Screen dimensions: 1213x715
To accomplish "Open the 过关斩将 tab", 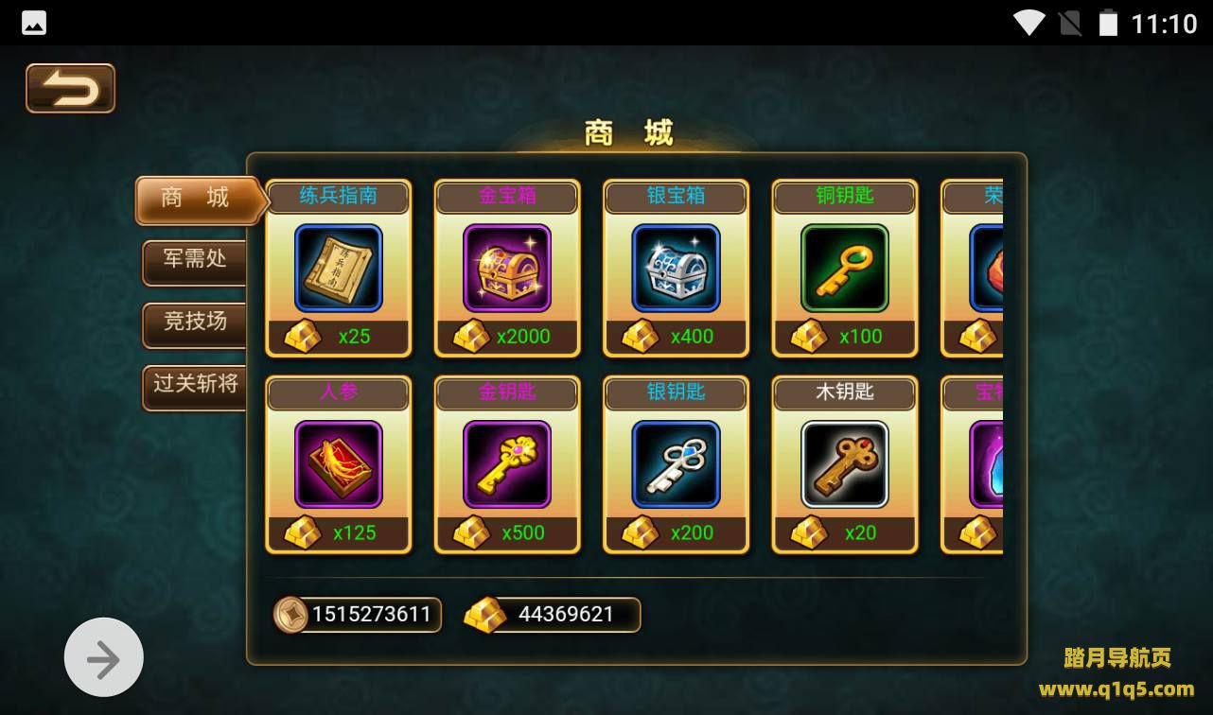I will click(x=195, y=387).
